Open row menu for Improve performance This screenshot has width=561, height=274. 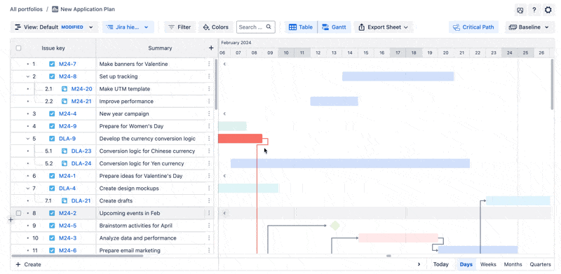click(x=209, y=101)
